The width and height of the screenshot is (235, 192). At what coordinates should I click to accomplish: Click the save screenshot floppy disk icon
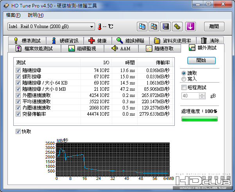(165, 26)
